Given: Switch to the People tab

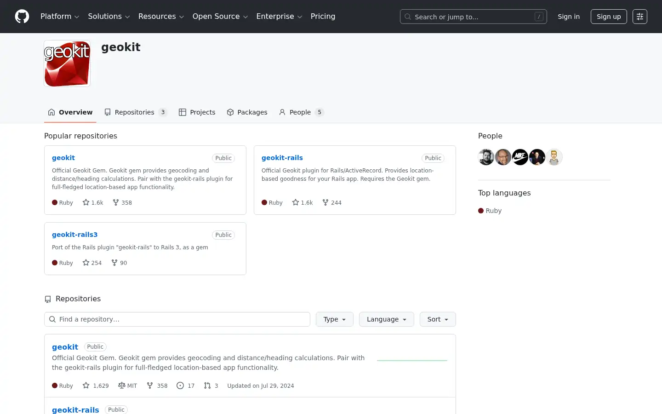Looking at the screenshot, I should click(302, 112).
